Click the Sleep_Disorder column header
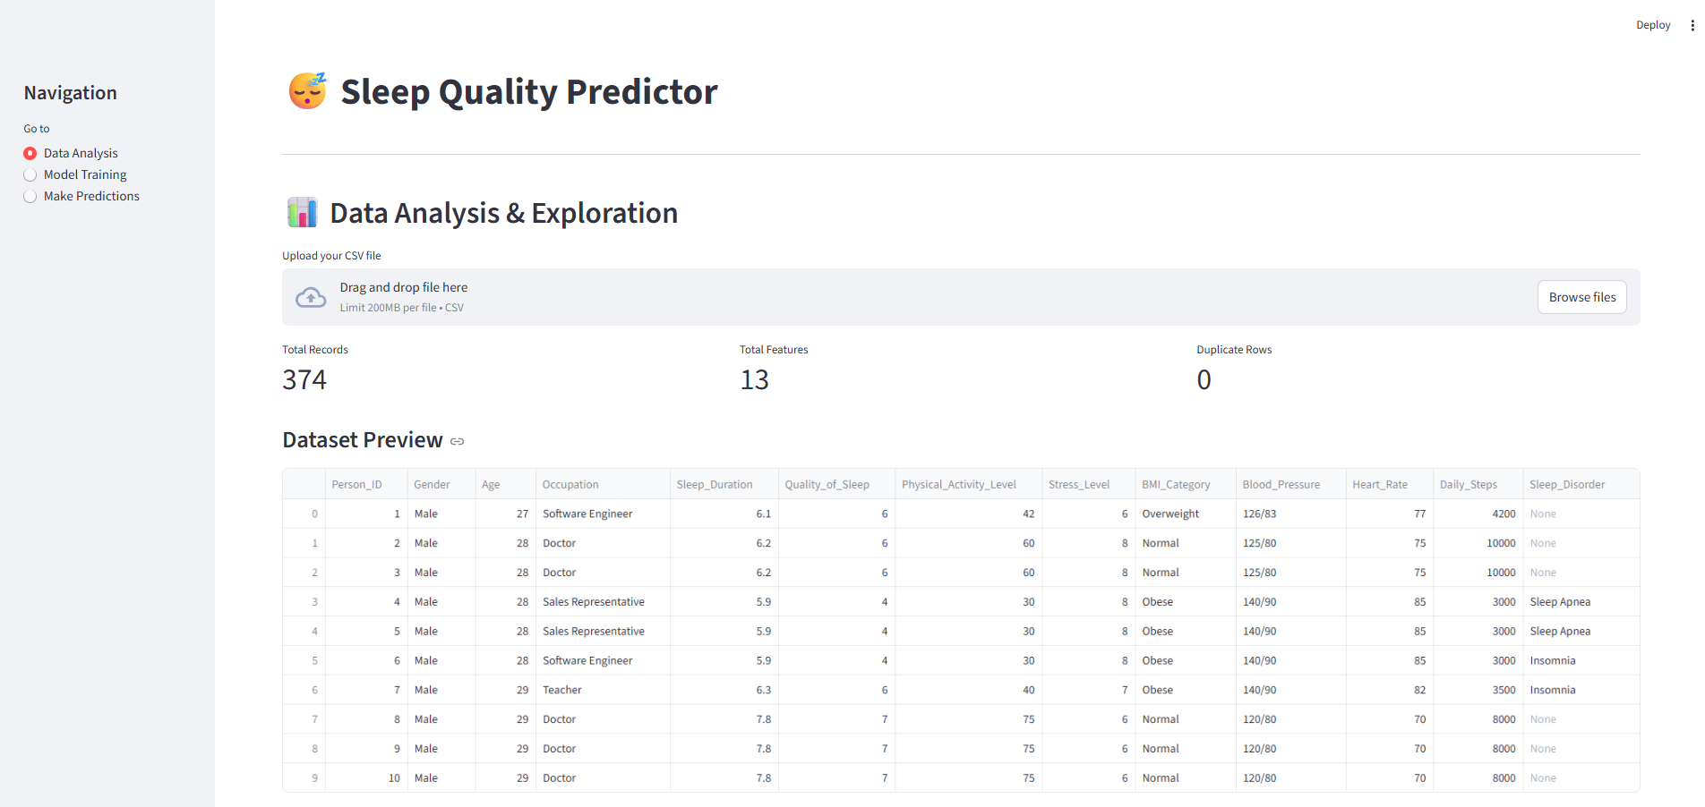This screenshot has width=1705, height=807. pos(1566,484)
